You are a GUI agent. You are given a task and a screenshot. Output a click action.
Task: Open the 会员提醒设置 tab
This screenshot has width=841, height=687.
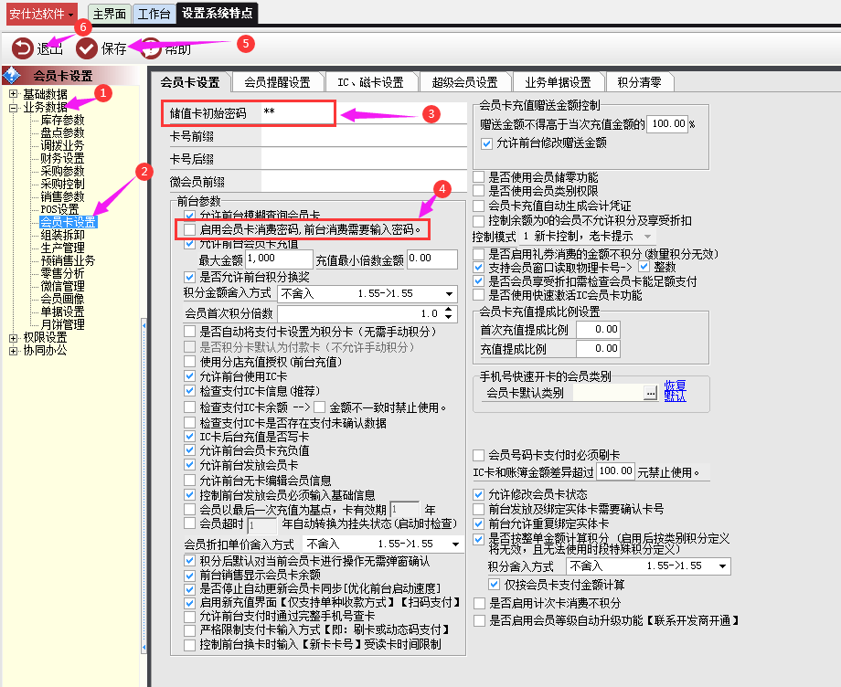pyautogui.click(x=277, y=82)
